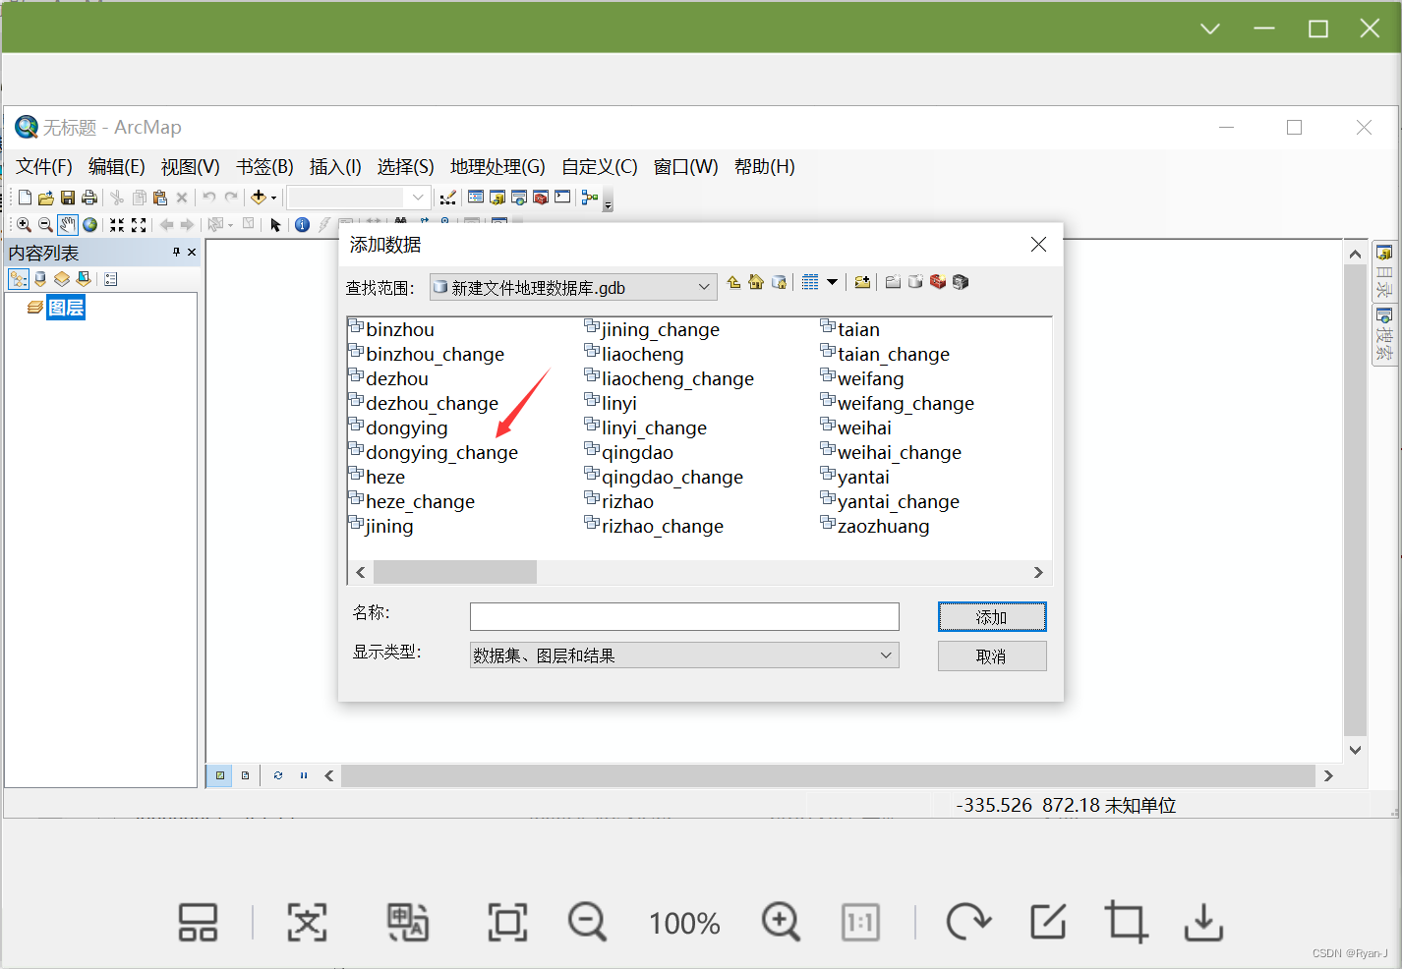1402x969 pixels.
Task: Go to default geodatabase icon
Action: click(779, 282)
